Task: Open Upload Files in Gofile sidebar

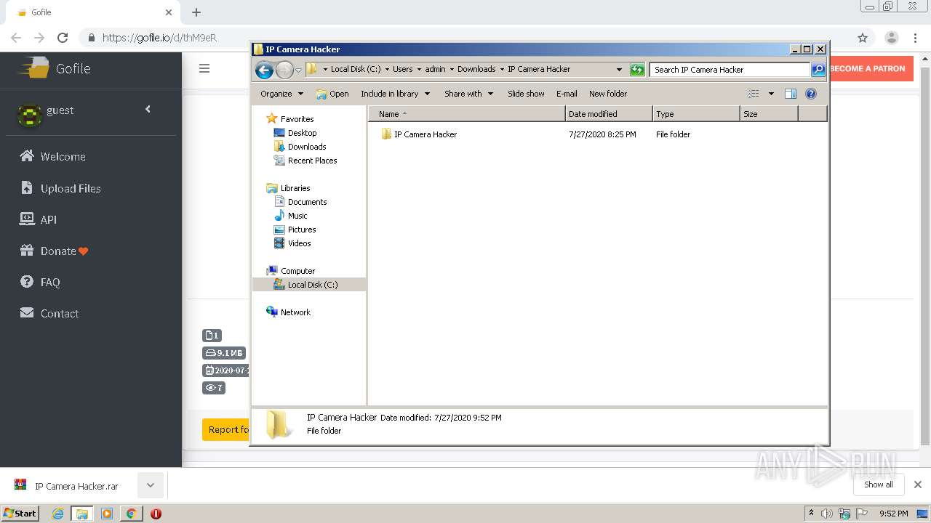Action: pyautogui.click(x=60, y=188)
